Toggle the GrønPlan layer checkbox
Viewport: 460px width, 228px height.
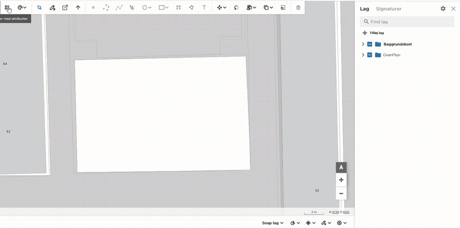[x=370, y=55]
